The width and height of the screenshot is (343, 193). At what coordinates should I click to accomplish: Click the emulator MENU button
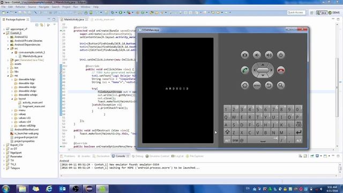257,85
